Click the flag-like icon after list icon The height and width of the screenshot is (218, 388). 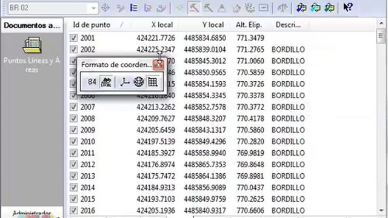tap(147, 8)
